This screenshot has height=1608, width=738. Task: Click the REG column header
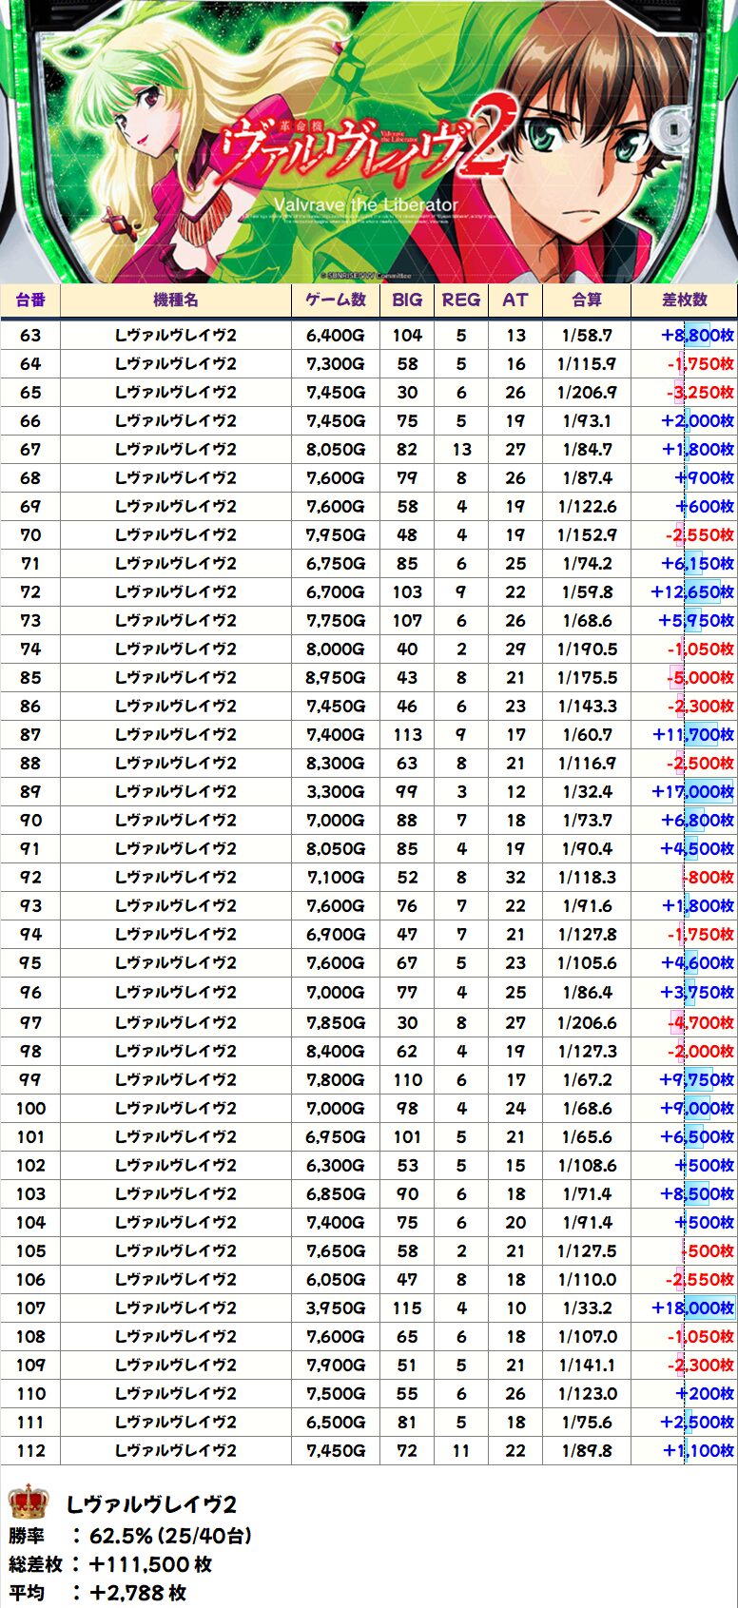pos(461,300)
